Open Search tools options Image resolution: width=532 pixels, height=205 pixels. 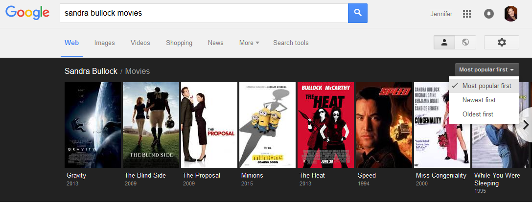click(x=291, y=43)
